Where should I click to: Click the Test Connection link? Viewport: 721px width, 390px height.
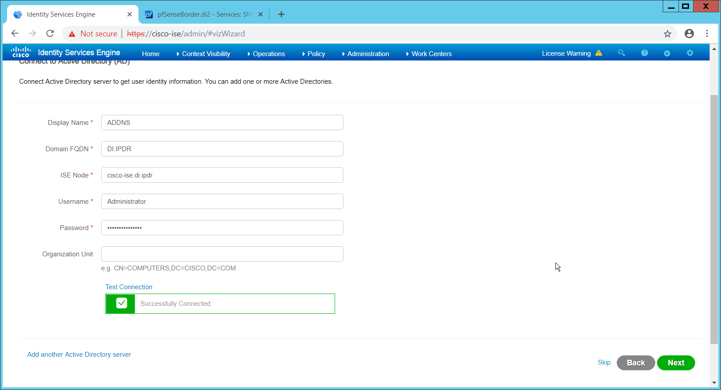[129, 287]
